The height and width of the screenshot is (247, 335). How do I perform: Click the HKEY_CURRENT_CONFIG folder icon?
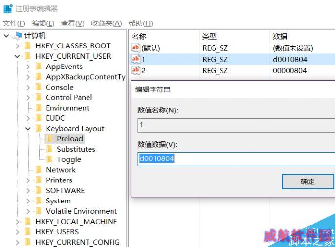tap(28, 242)
